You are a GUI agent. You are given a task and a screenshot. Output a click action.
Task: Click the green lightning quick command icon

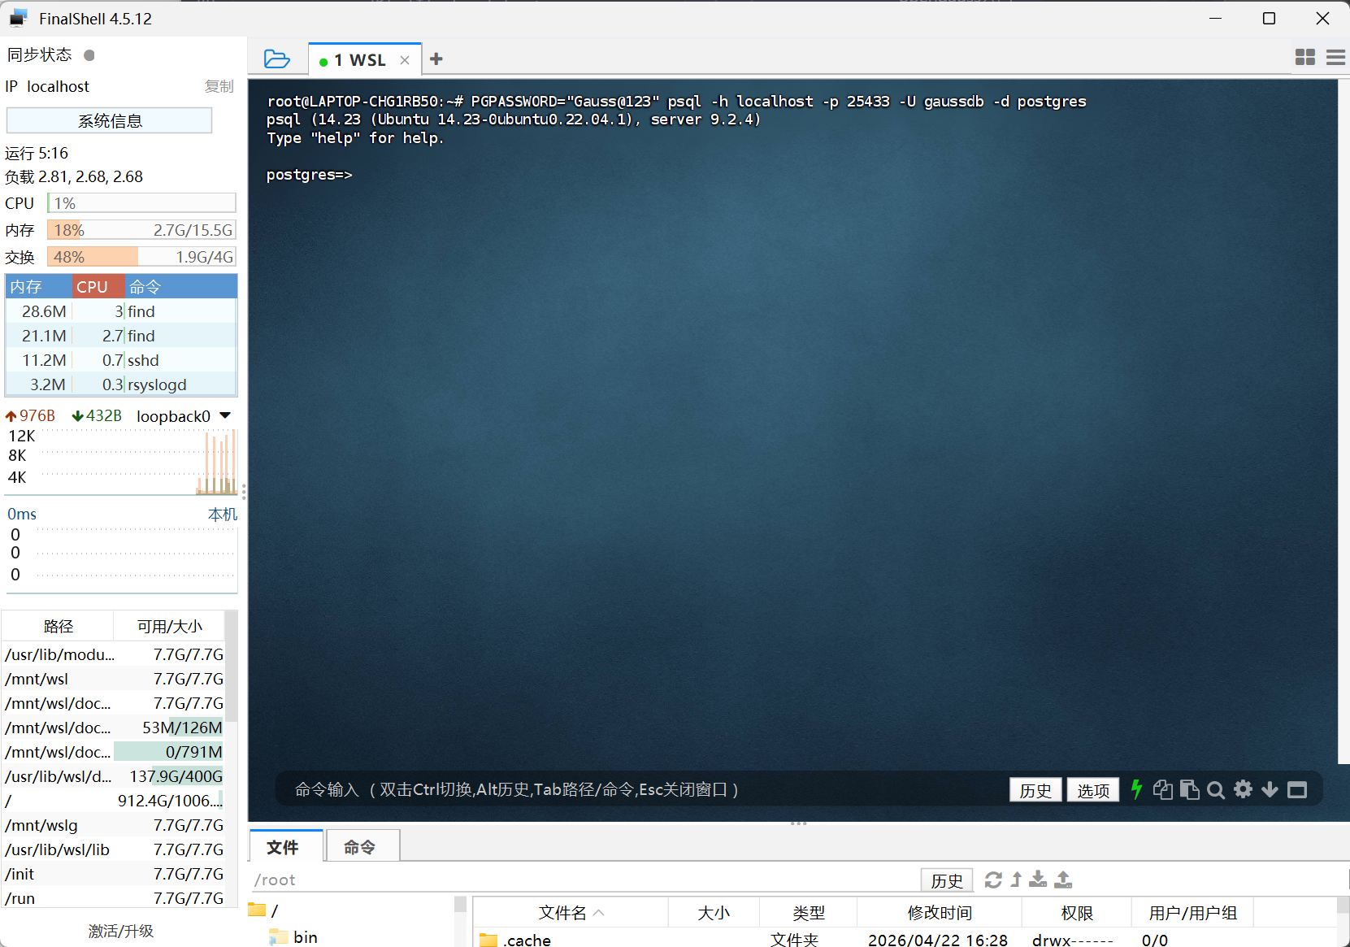tap(1136, 789)
